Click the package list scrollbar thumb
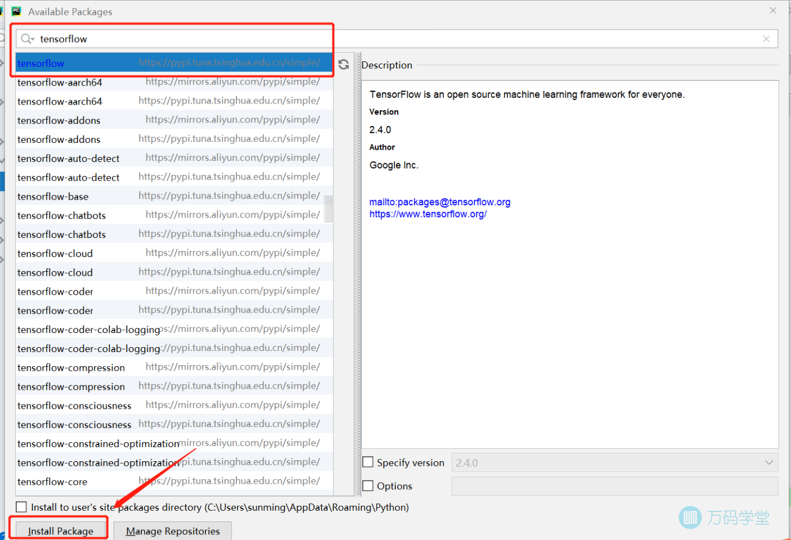This screenshot has height=540, width=791. (328, 209)
